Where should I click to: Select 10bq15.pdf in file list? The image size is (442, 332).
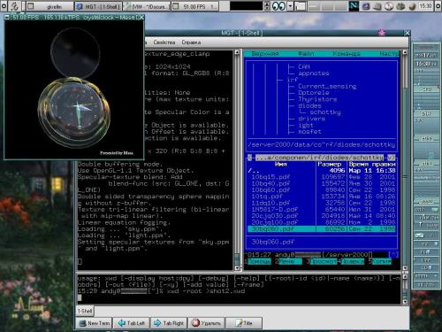pyautogui.click(x=322, y=177)
